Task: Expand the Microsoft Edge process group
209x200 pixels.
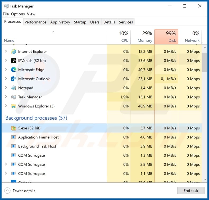Action: tap(6, 69)
